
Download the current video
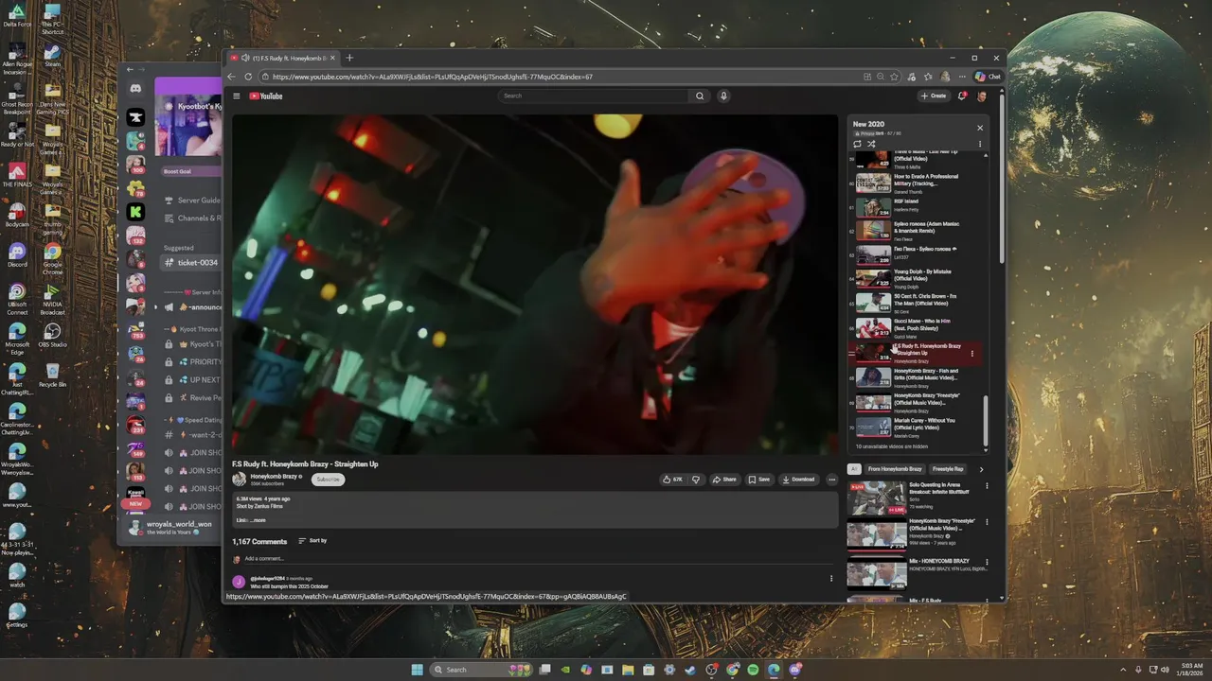click(x=798, y=480)
